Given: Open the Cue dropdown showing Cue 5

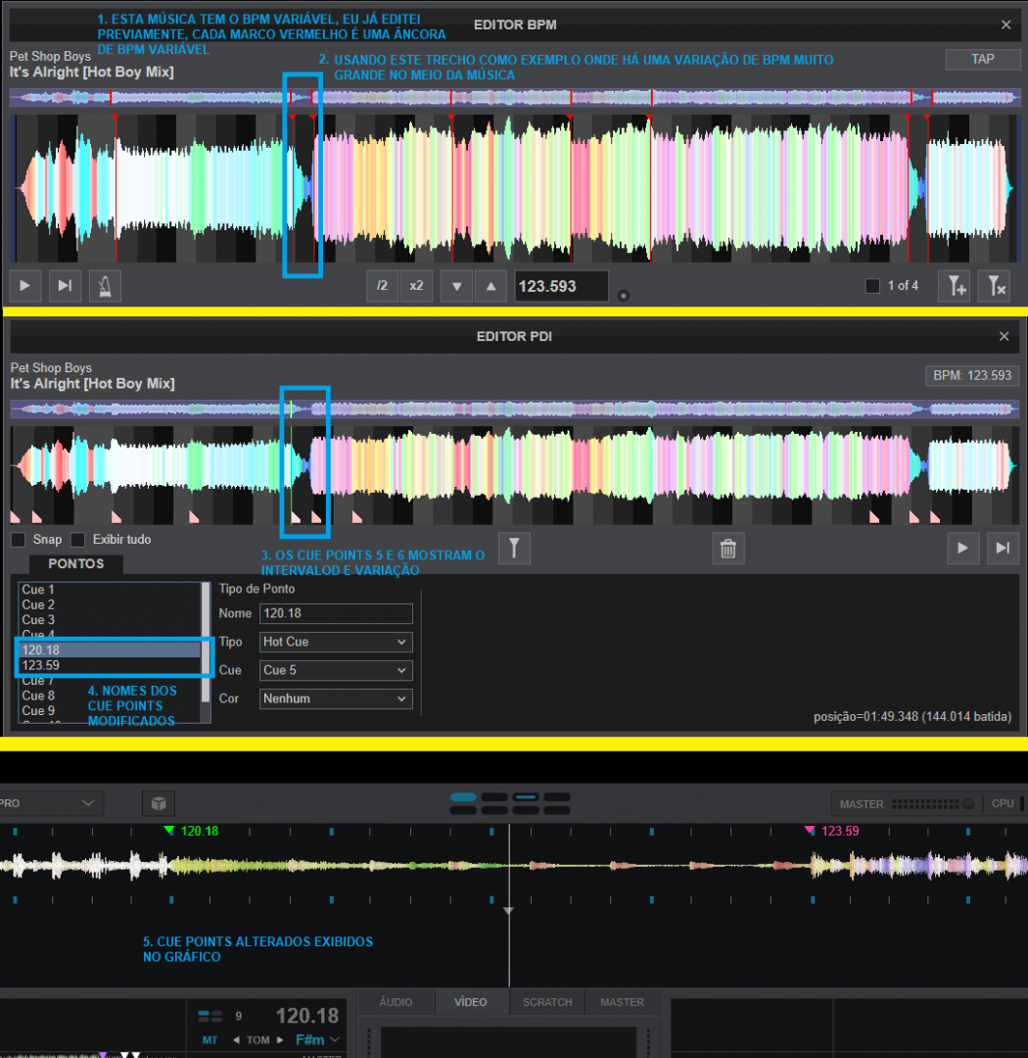Looking at the screenshot, I should tap(336, 670).
